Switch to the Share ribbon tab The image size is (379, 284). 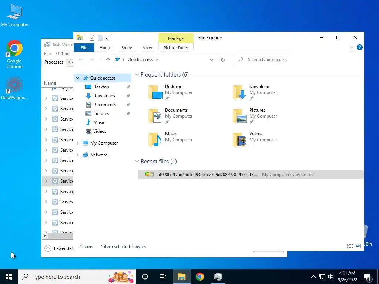(x=127, y=48)
